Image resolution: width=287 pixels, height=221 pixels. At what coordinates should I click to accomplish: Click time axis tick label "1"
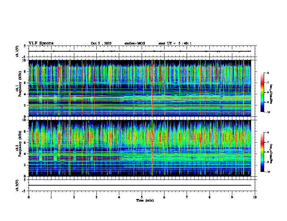click(51, 197)
